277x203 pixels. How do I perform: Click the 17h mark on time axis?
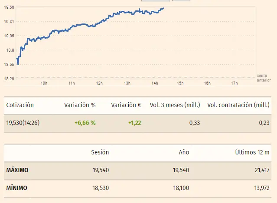click(x=235, y=83)
